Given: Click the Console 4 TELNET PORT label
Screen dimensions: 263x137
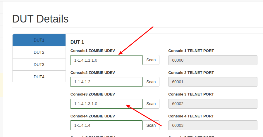Looking at the screenshot, I should click(191, 116).
